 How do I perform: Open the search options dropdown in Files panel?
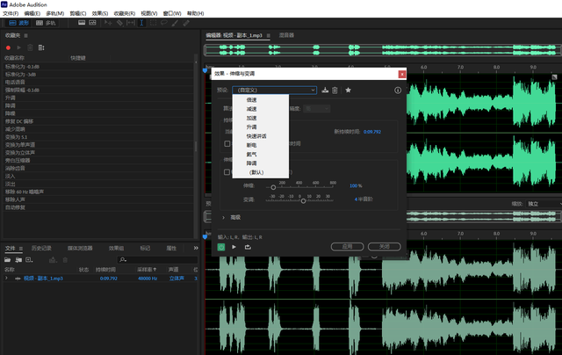(x=123, y=259)
